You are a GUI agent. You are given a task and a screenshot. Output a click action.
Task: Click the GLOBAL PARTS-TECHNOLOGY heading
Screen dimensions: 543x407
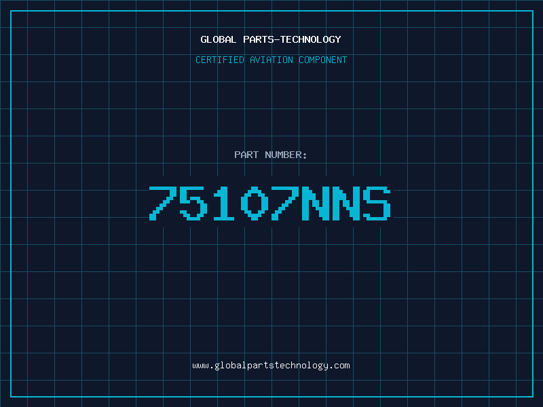(x=271, y=39)
